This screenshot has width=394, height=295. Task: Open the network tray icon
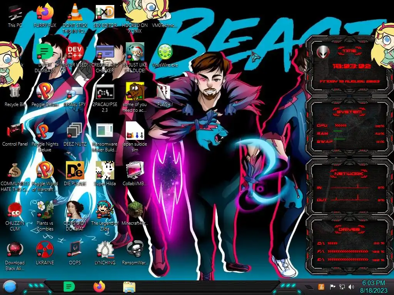coord(342,287)
